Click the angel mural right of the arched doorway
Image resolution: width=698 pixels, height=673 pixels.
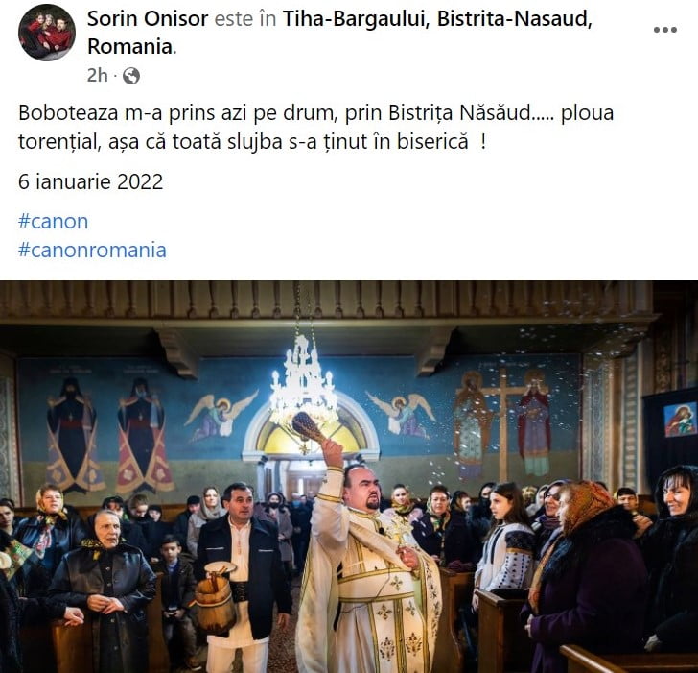pyautogui.click(x=401, y=414)
